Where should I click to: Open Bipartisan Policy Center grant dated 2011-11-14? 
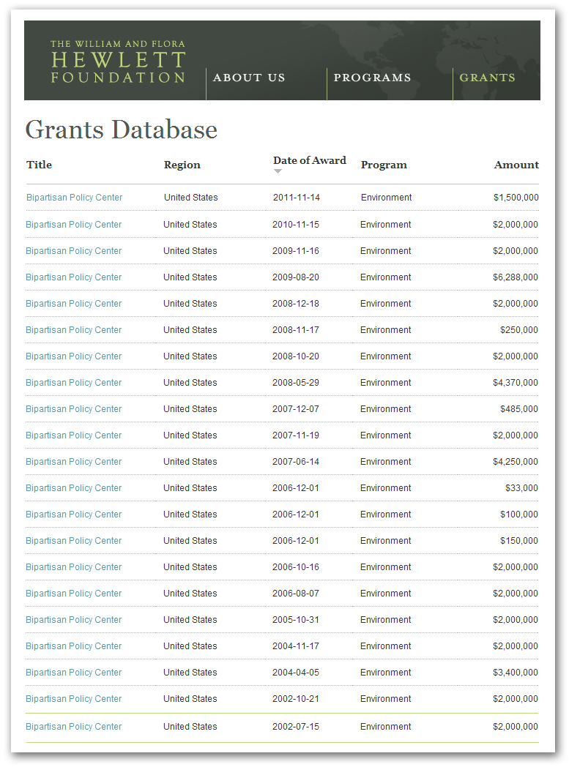point(75,198)
